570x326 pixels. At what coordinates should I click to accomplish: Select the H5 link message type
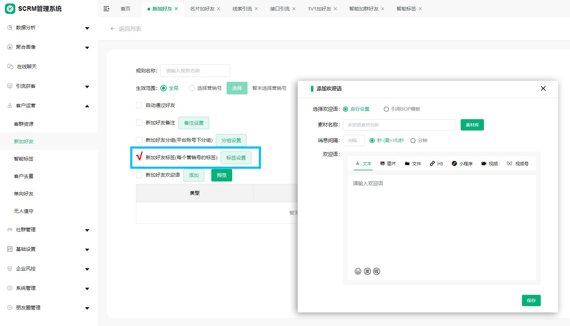[x=436, y=164]
